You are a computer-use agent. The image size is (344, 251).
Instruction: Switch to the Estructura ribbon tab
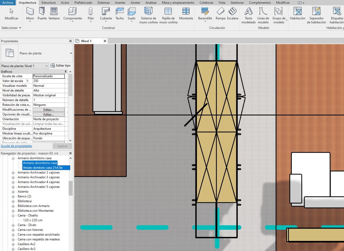[x=48, y=3]
